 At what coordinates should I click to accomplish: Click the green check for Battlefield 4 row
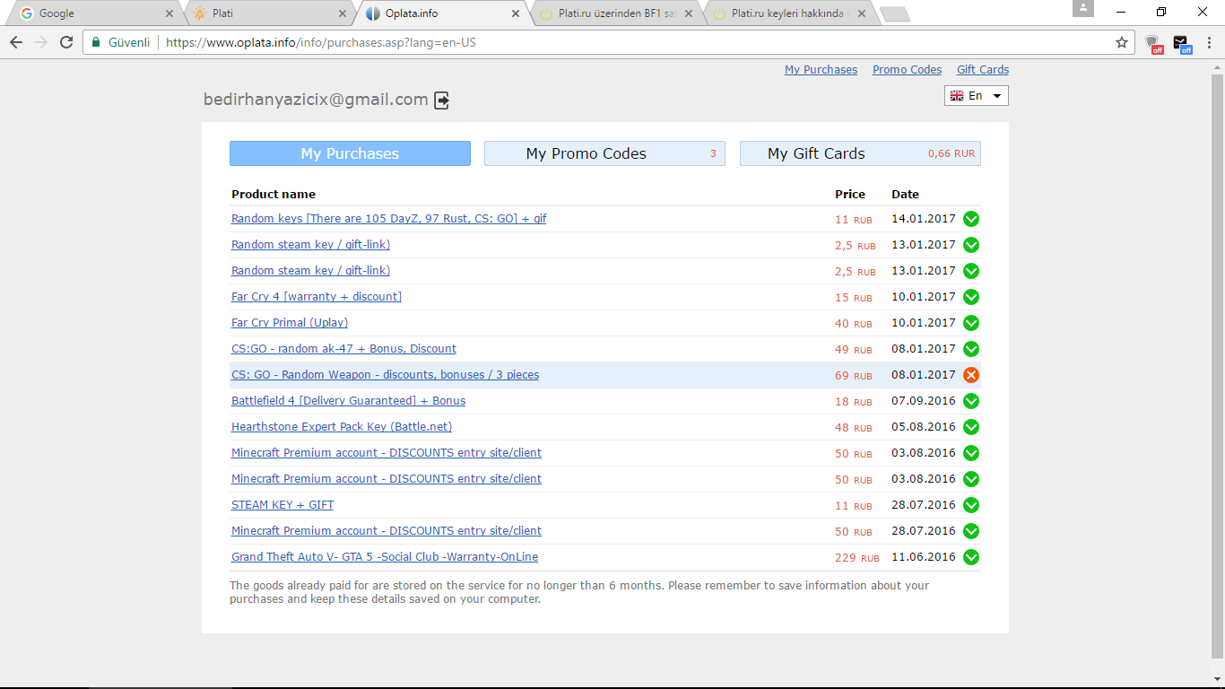[971, 401]
